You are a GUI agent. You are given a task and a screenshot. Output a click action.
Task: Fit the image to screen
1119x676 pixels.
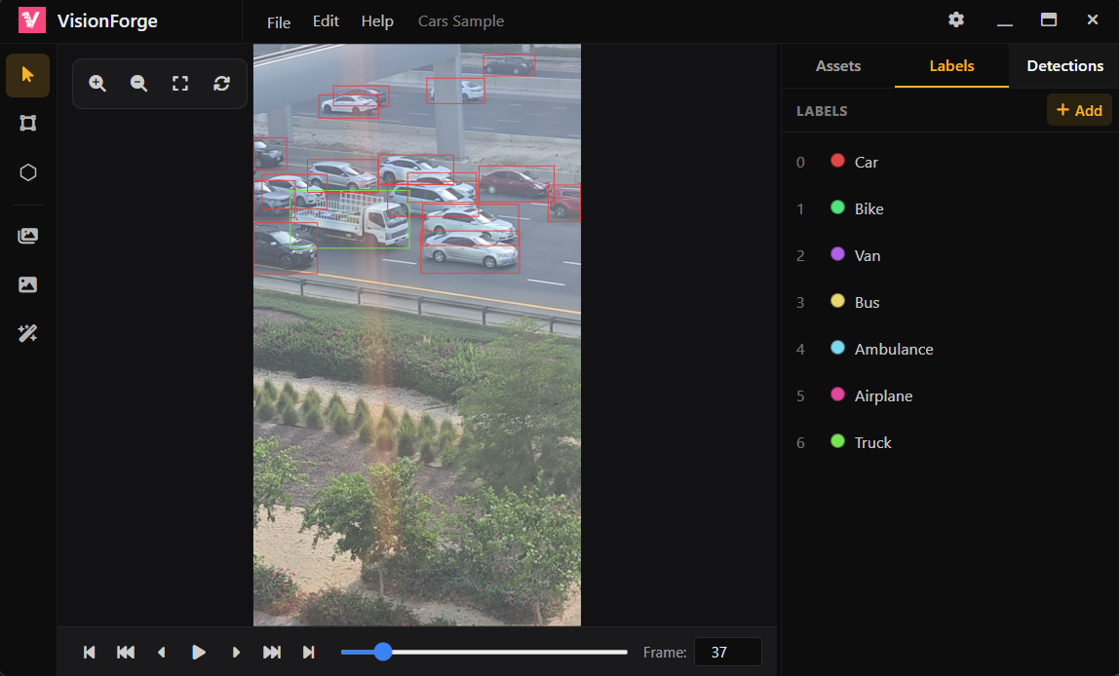[x=180, y=84]
